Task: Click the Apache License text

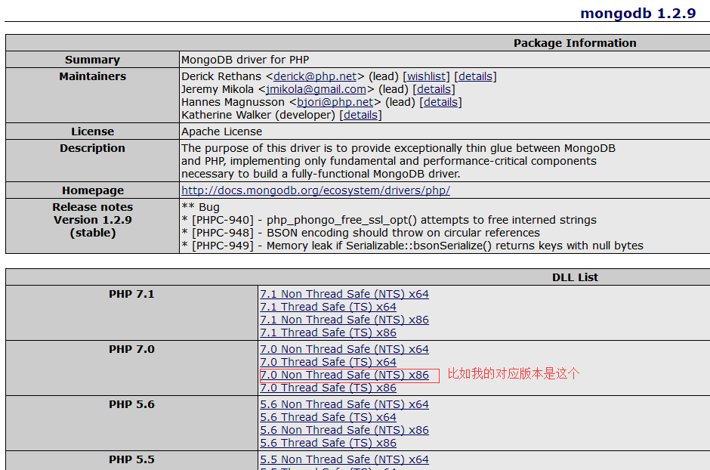Action: click(x=221, y=131)
